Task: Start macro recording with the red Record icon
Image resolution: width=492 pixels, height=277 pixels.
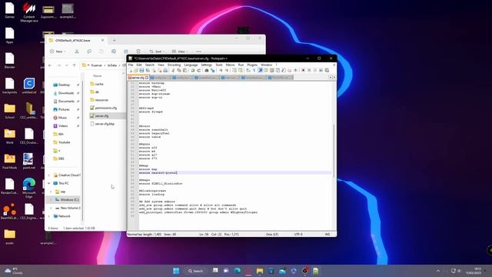Action: (303, 70)
